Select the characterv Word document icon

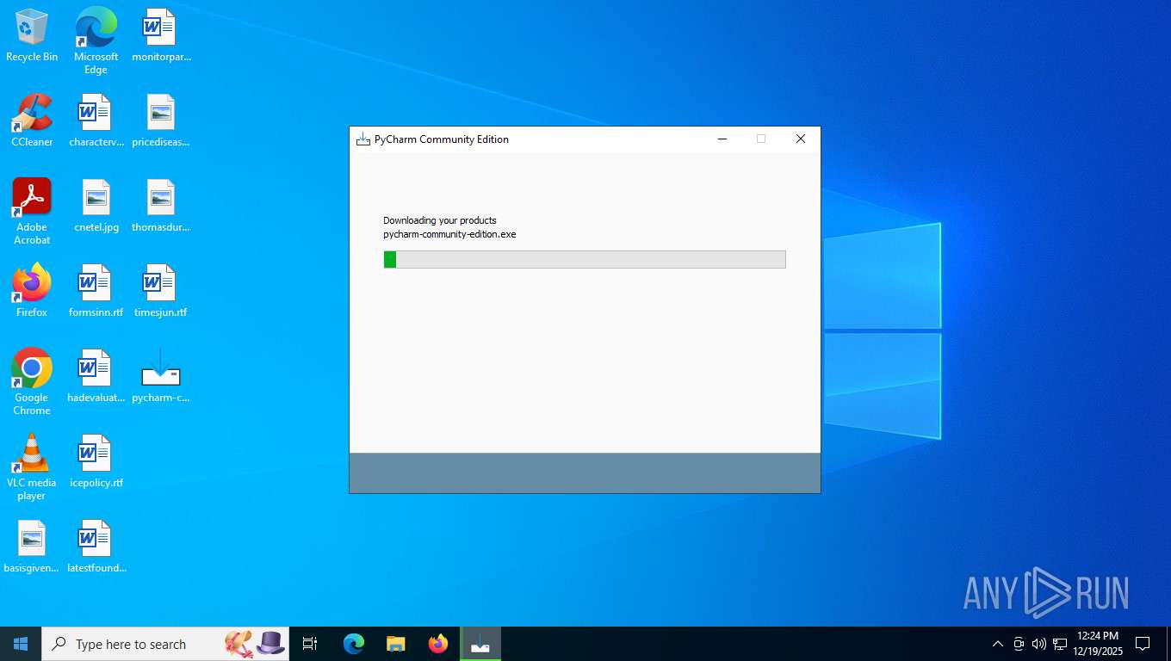click(96, 120)
